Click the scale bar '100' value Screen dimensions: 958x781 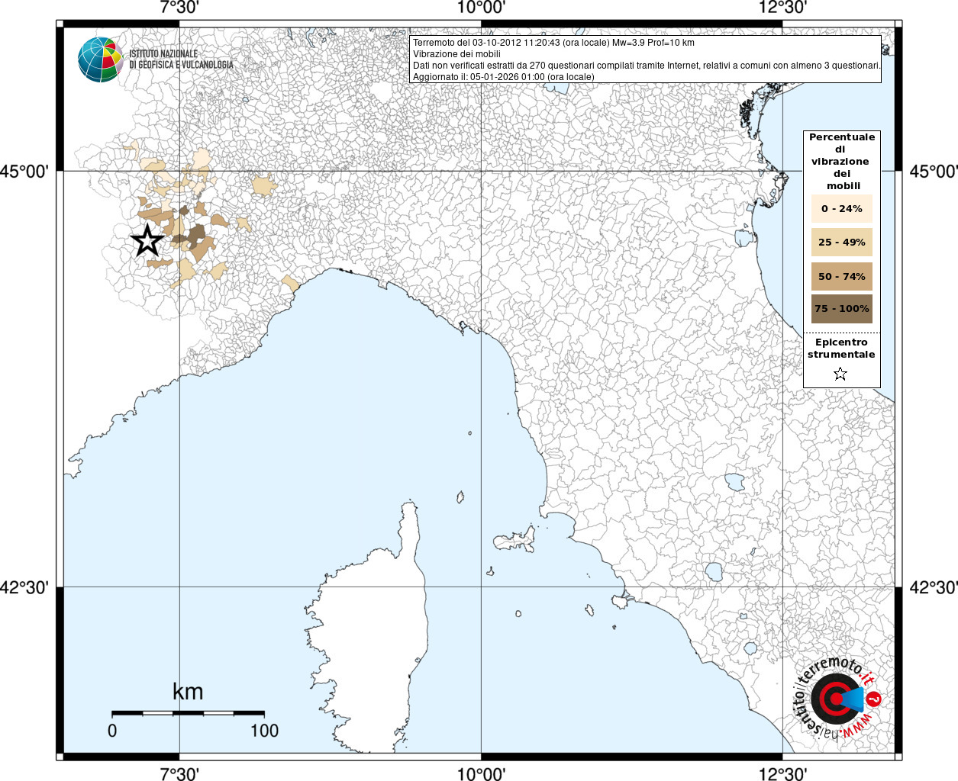[264, 731]
